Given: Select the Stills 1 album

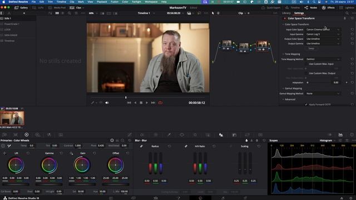Looking at the screenshot, I should (x=18, y=18).
